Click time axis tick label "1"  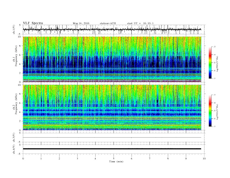point(41,159)
